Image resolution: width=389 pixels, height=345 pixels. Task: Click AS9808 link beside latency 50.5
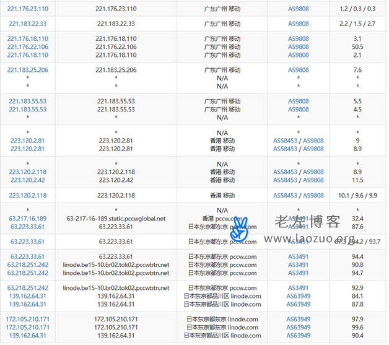click(x=299, y=46)
